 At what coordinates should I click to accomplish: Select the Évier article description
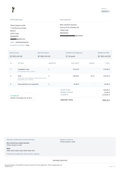[x=32, y=79]
